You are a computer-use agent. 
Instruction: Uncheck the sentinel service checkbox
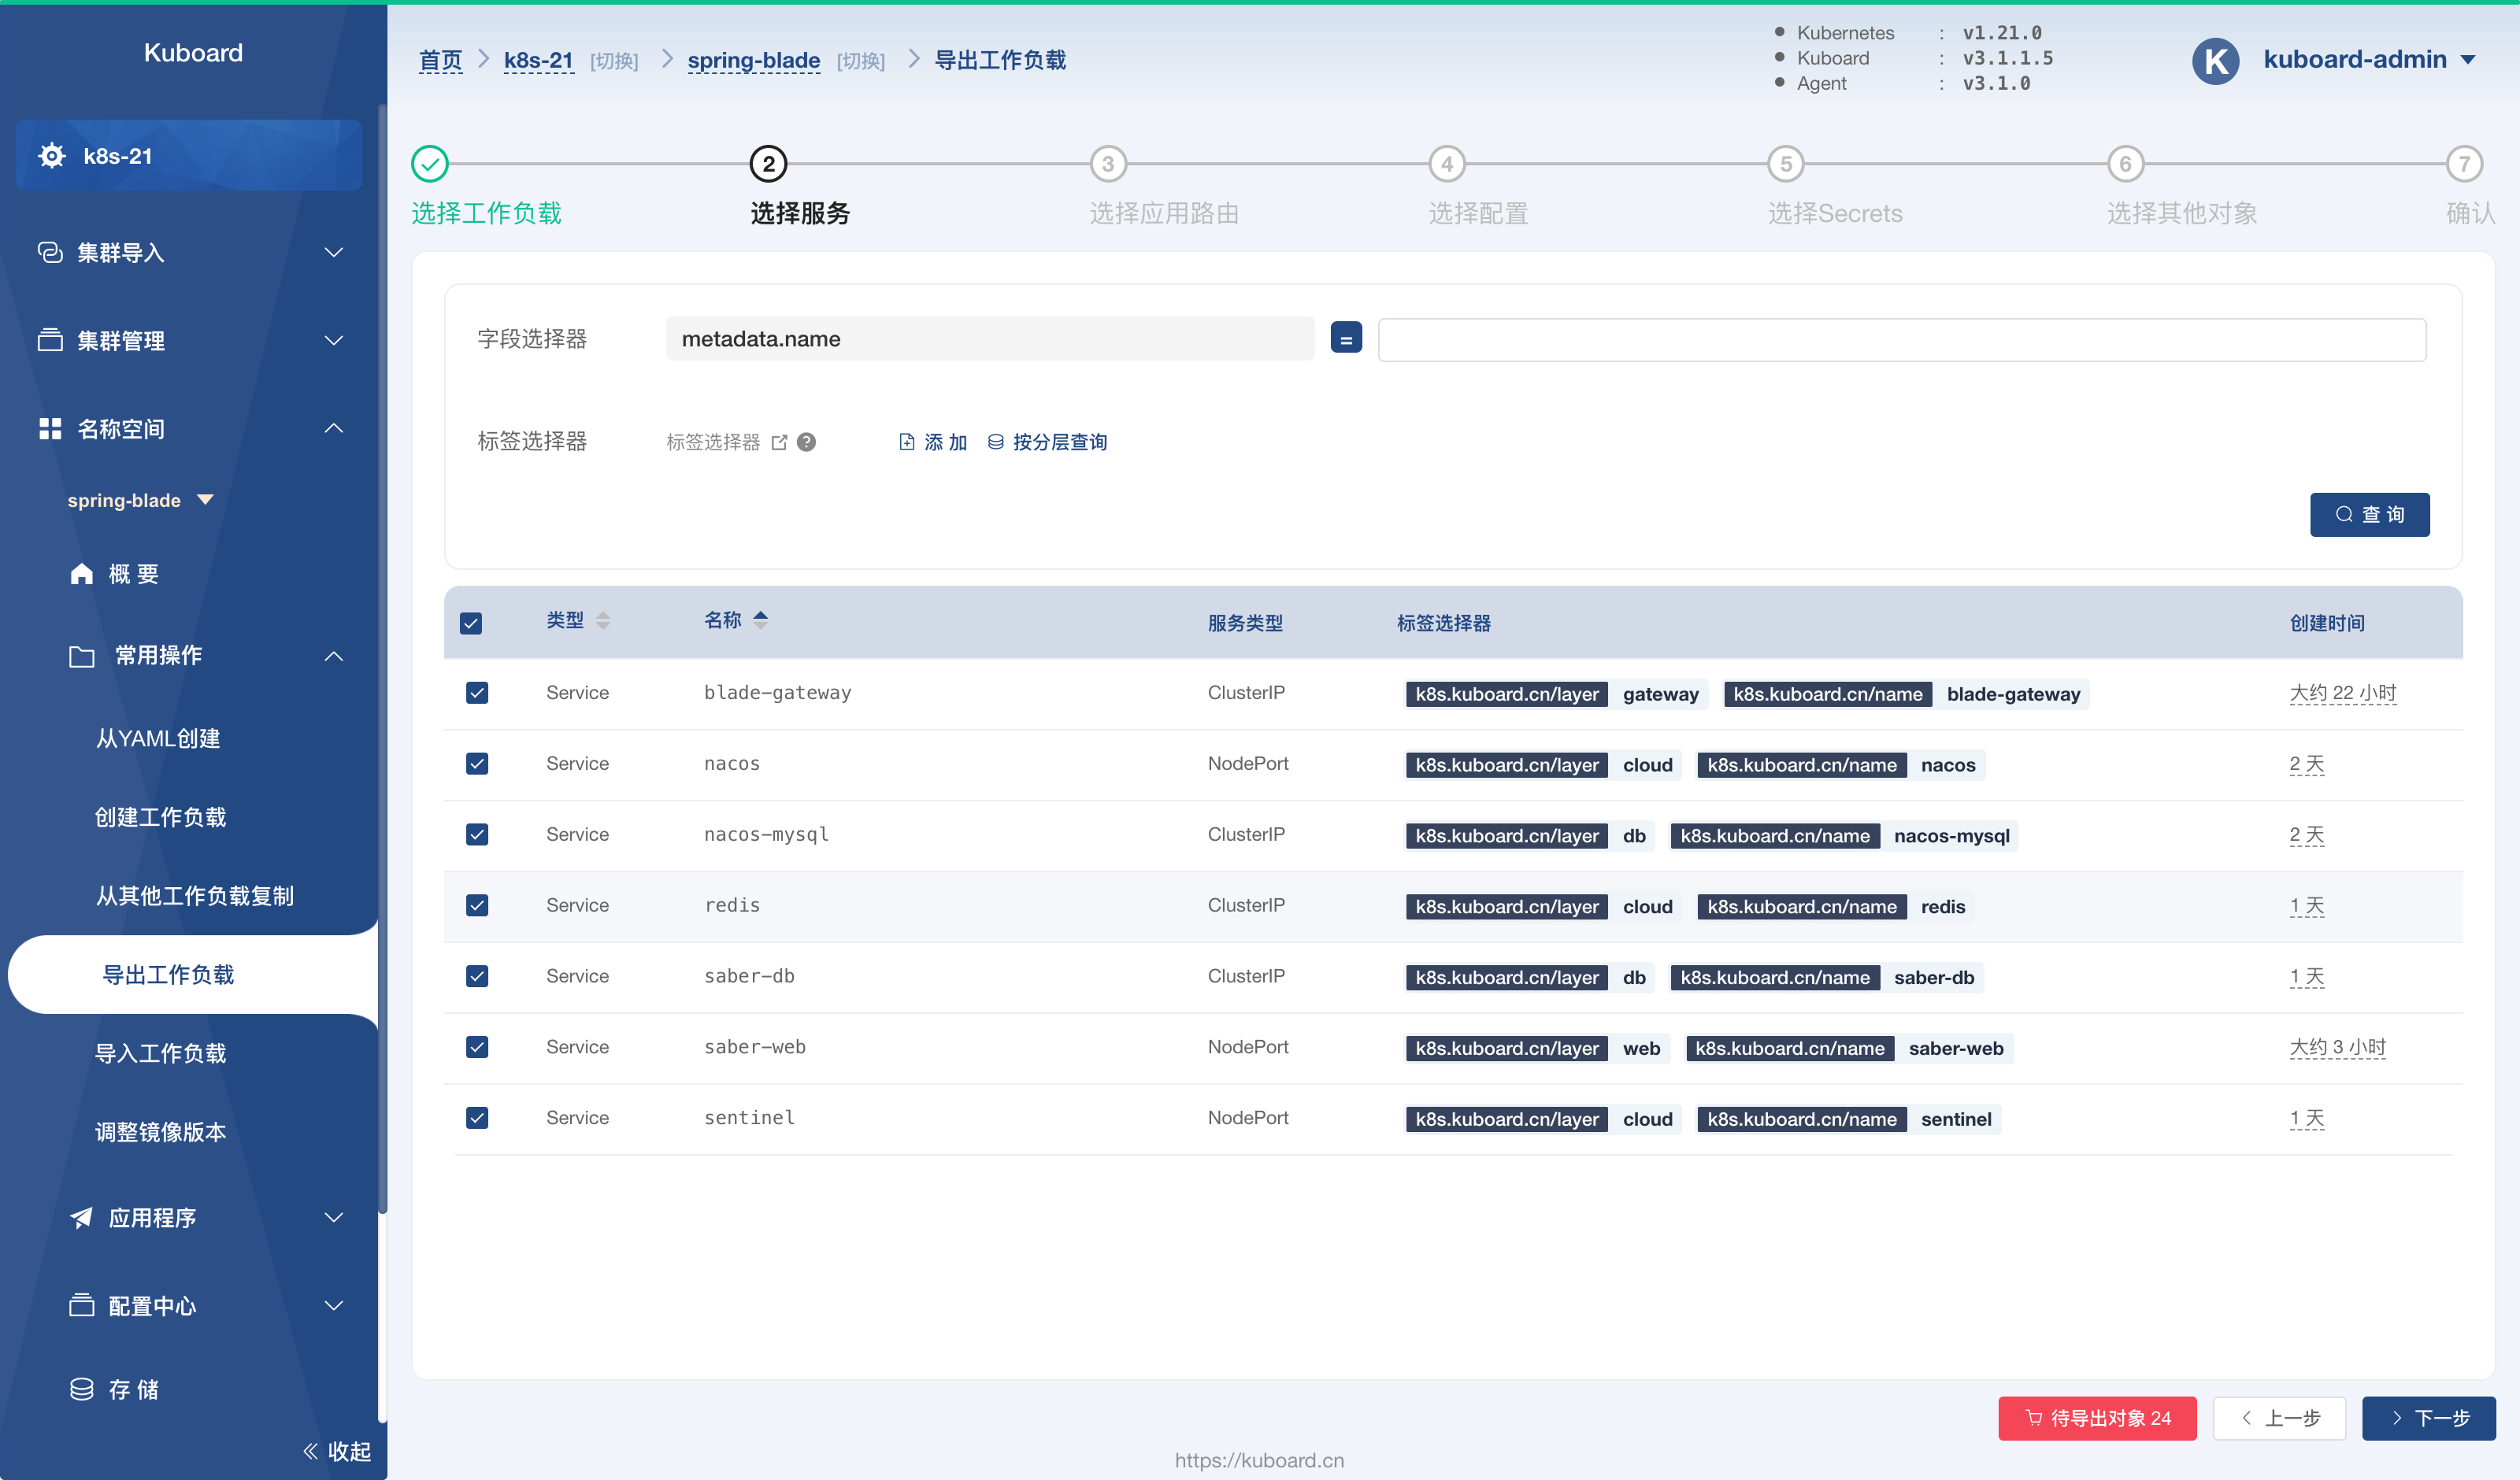click(x=477, y=1119)
